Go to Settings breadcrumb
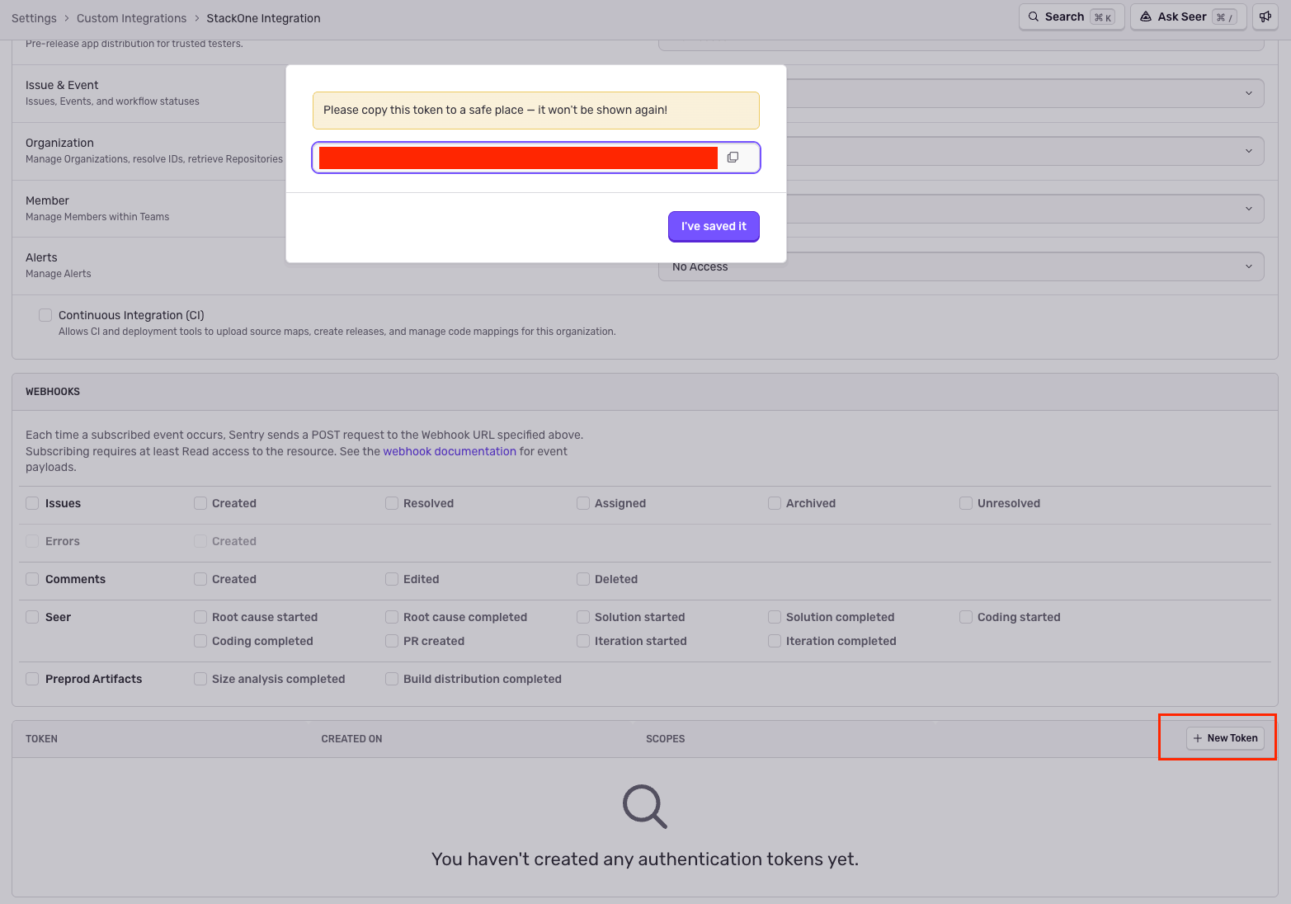This screenshot has height=904, width=1291. (x=34, y=18)
